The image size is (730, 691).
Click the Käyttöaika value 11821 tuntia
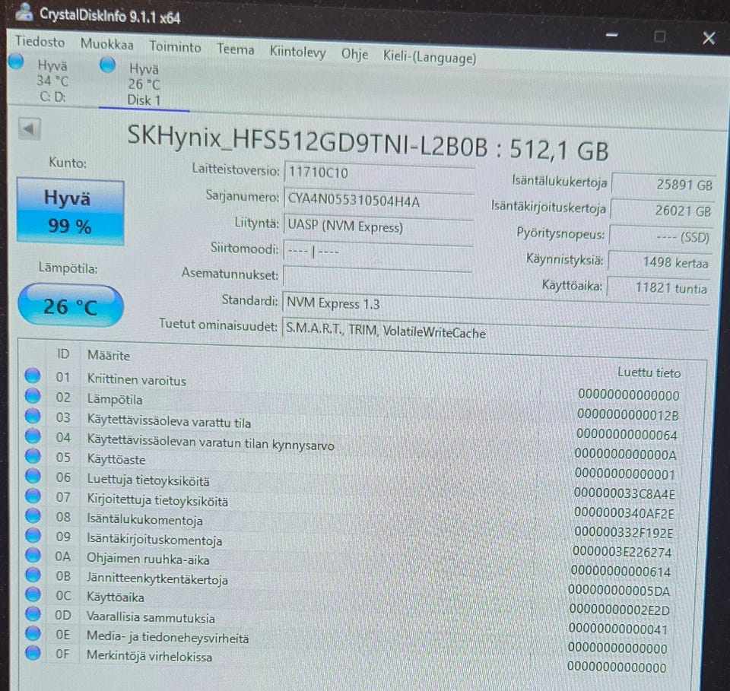(659, 289)
